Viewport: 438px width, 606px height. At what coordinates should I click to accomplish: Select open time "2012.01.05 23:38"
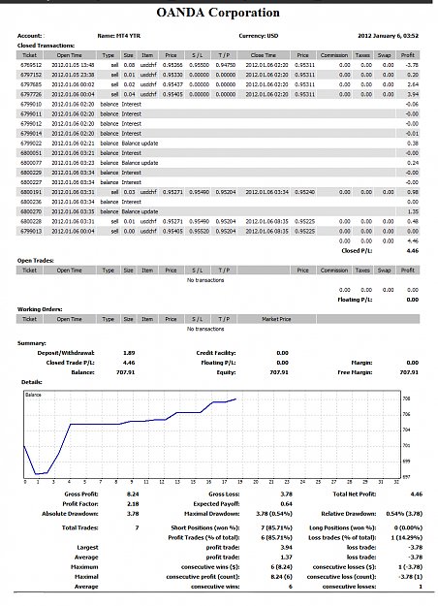[x=73, y=75]
